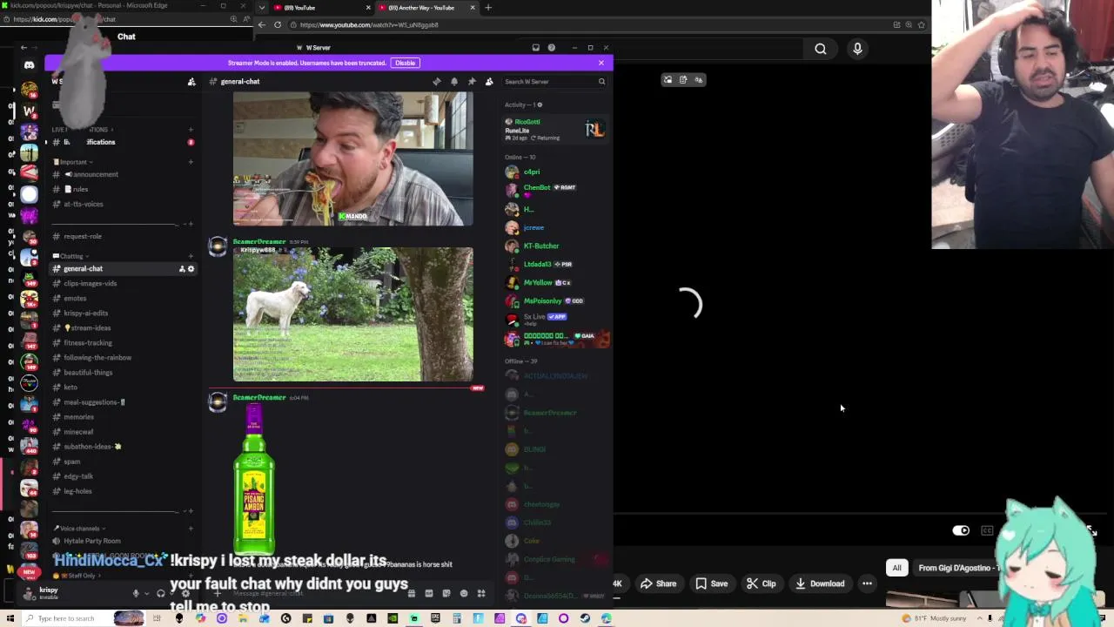
Task: Click members icon beside W Server name
Action: tap(191, 82)
